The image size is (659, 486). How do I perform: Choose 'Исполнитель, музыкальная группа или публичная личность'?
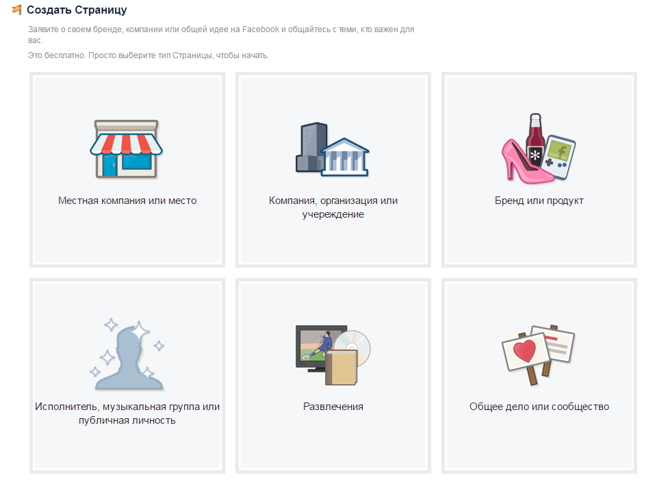tap(127, 413)
